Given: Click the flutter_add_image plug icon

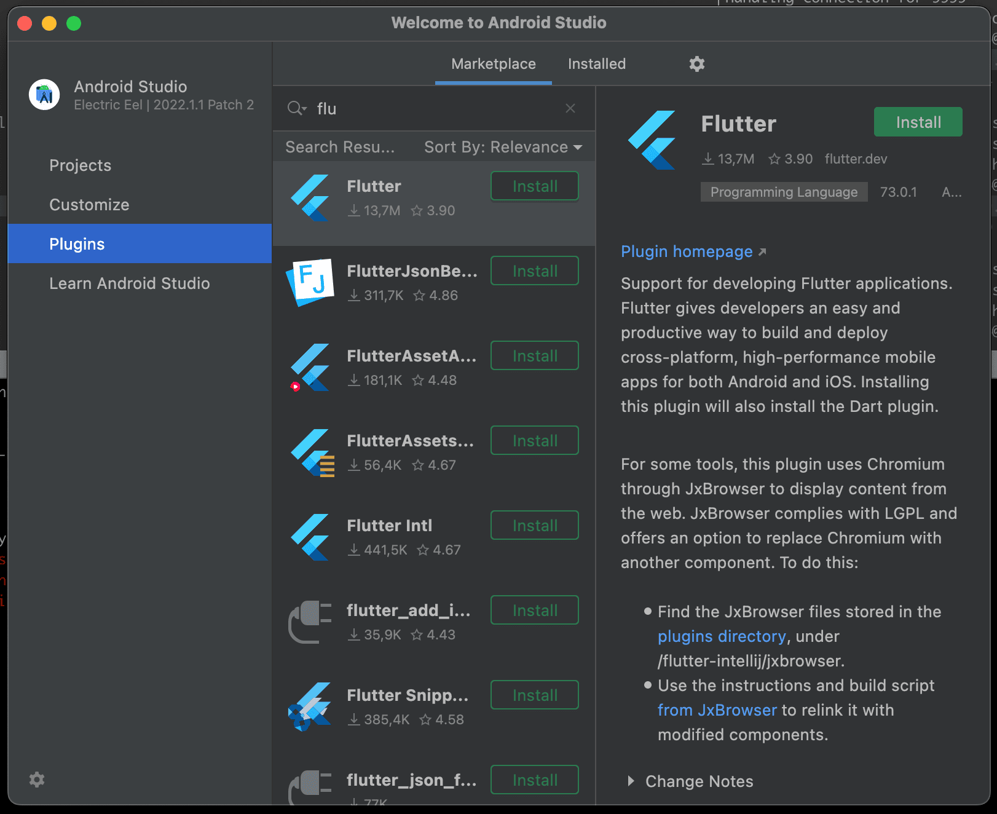Looking at the screenshot, I should click(311, 622).
